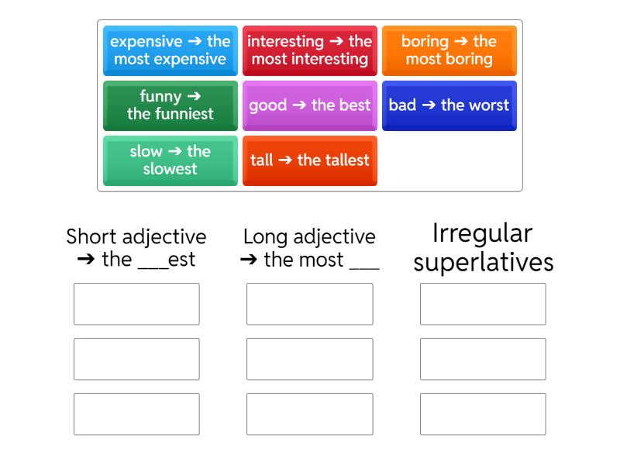Choose the 'slow ➜ the slowest' tile
The width and height of the screenshot is (620, 465).
click(170, 160)
